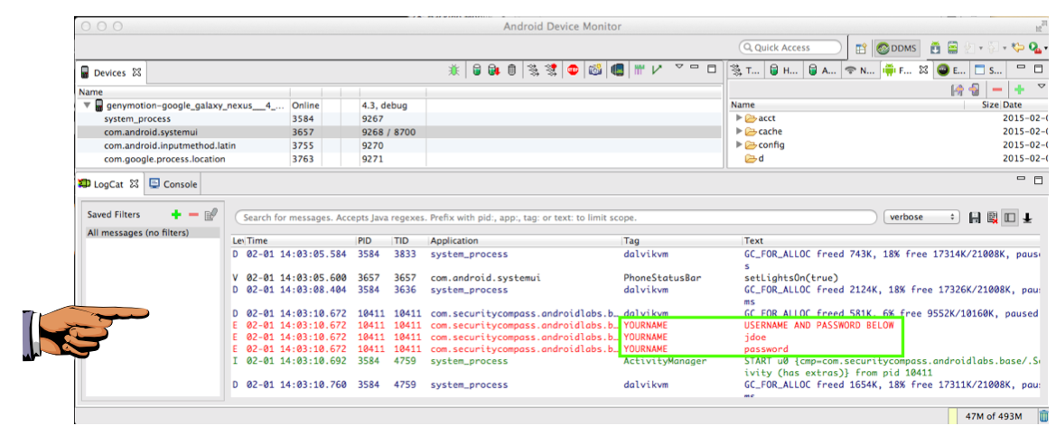
Task: Save the LogCat log to file
Action: (975, 217)
